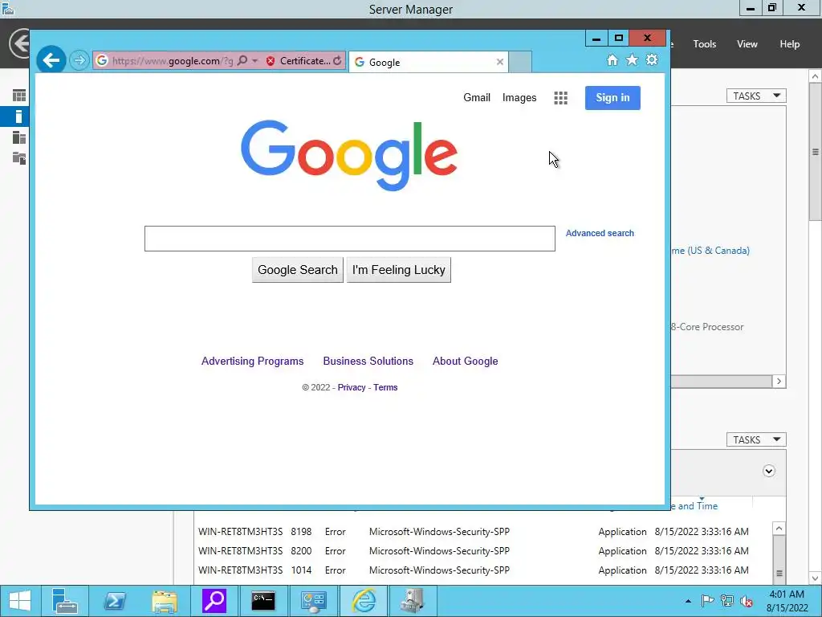
Task: Show hidden tray icons arrow
Action: click(x=688, y=601)
